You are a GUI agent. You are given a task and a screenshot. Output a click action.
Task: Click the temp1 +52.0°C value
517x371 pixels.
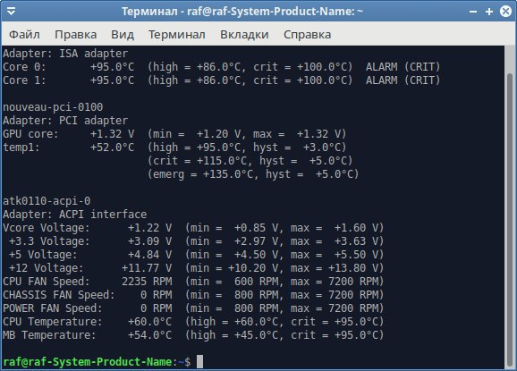tap(113, 148)
